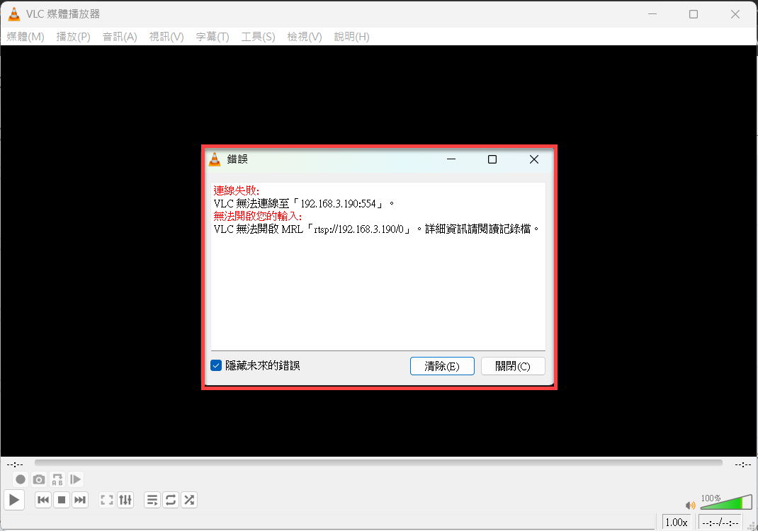Click elapsed time display left of seekbar

tap(15, 464)
